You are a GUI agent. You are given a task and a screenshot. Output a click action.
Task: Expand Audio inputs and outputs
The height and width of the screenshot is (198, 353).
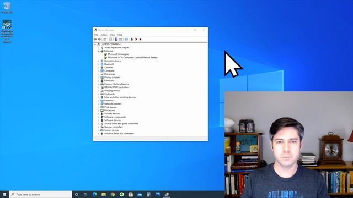coord(98,48)
